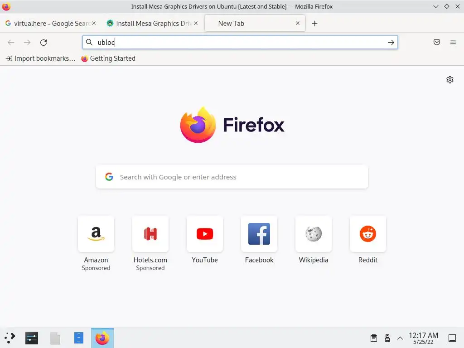The width and height of the screenshot is (464, 348).
Task: Open the Firefox hamburger menu
Action: (453, 42)
